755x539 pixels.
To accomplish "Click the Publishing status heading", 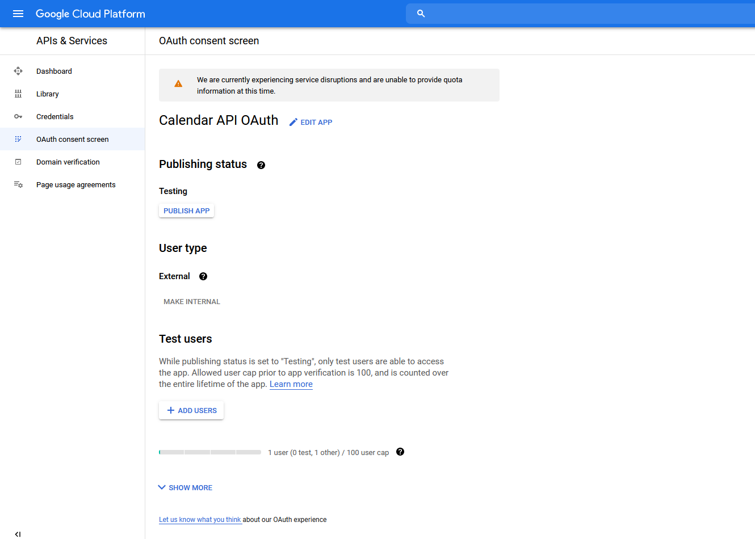I will (203, 164).
